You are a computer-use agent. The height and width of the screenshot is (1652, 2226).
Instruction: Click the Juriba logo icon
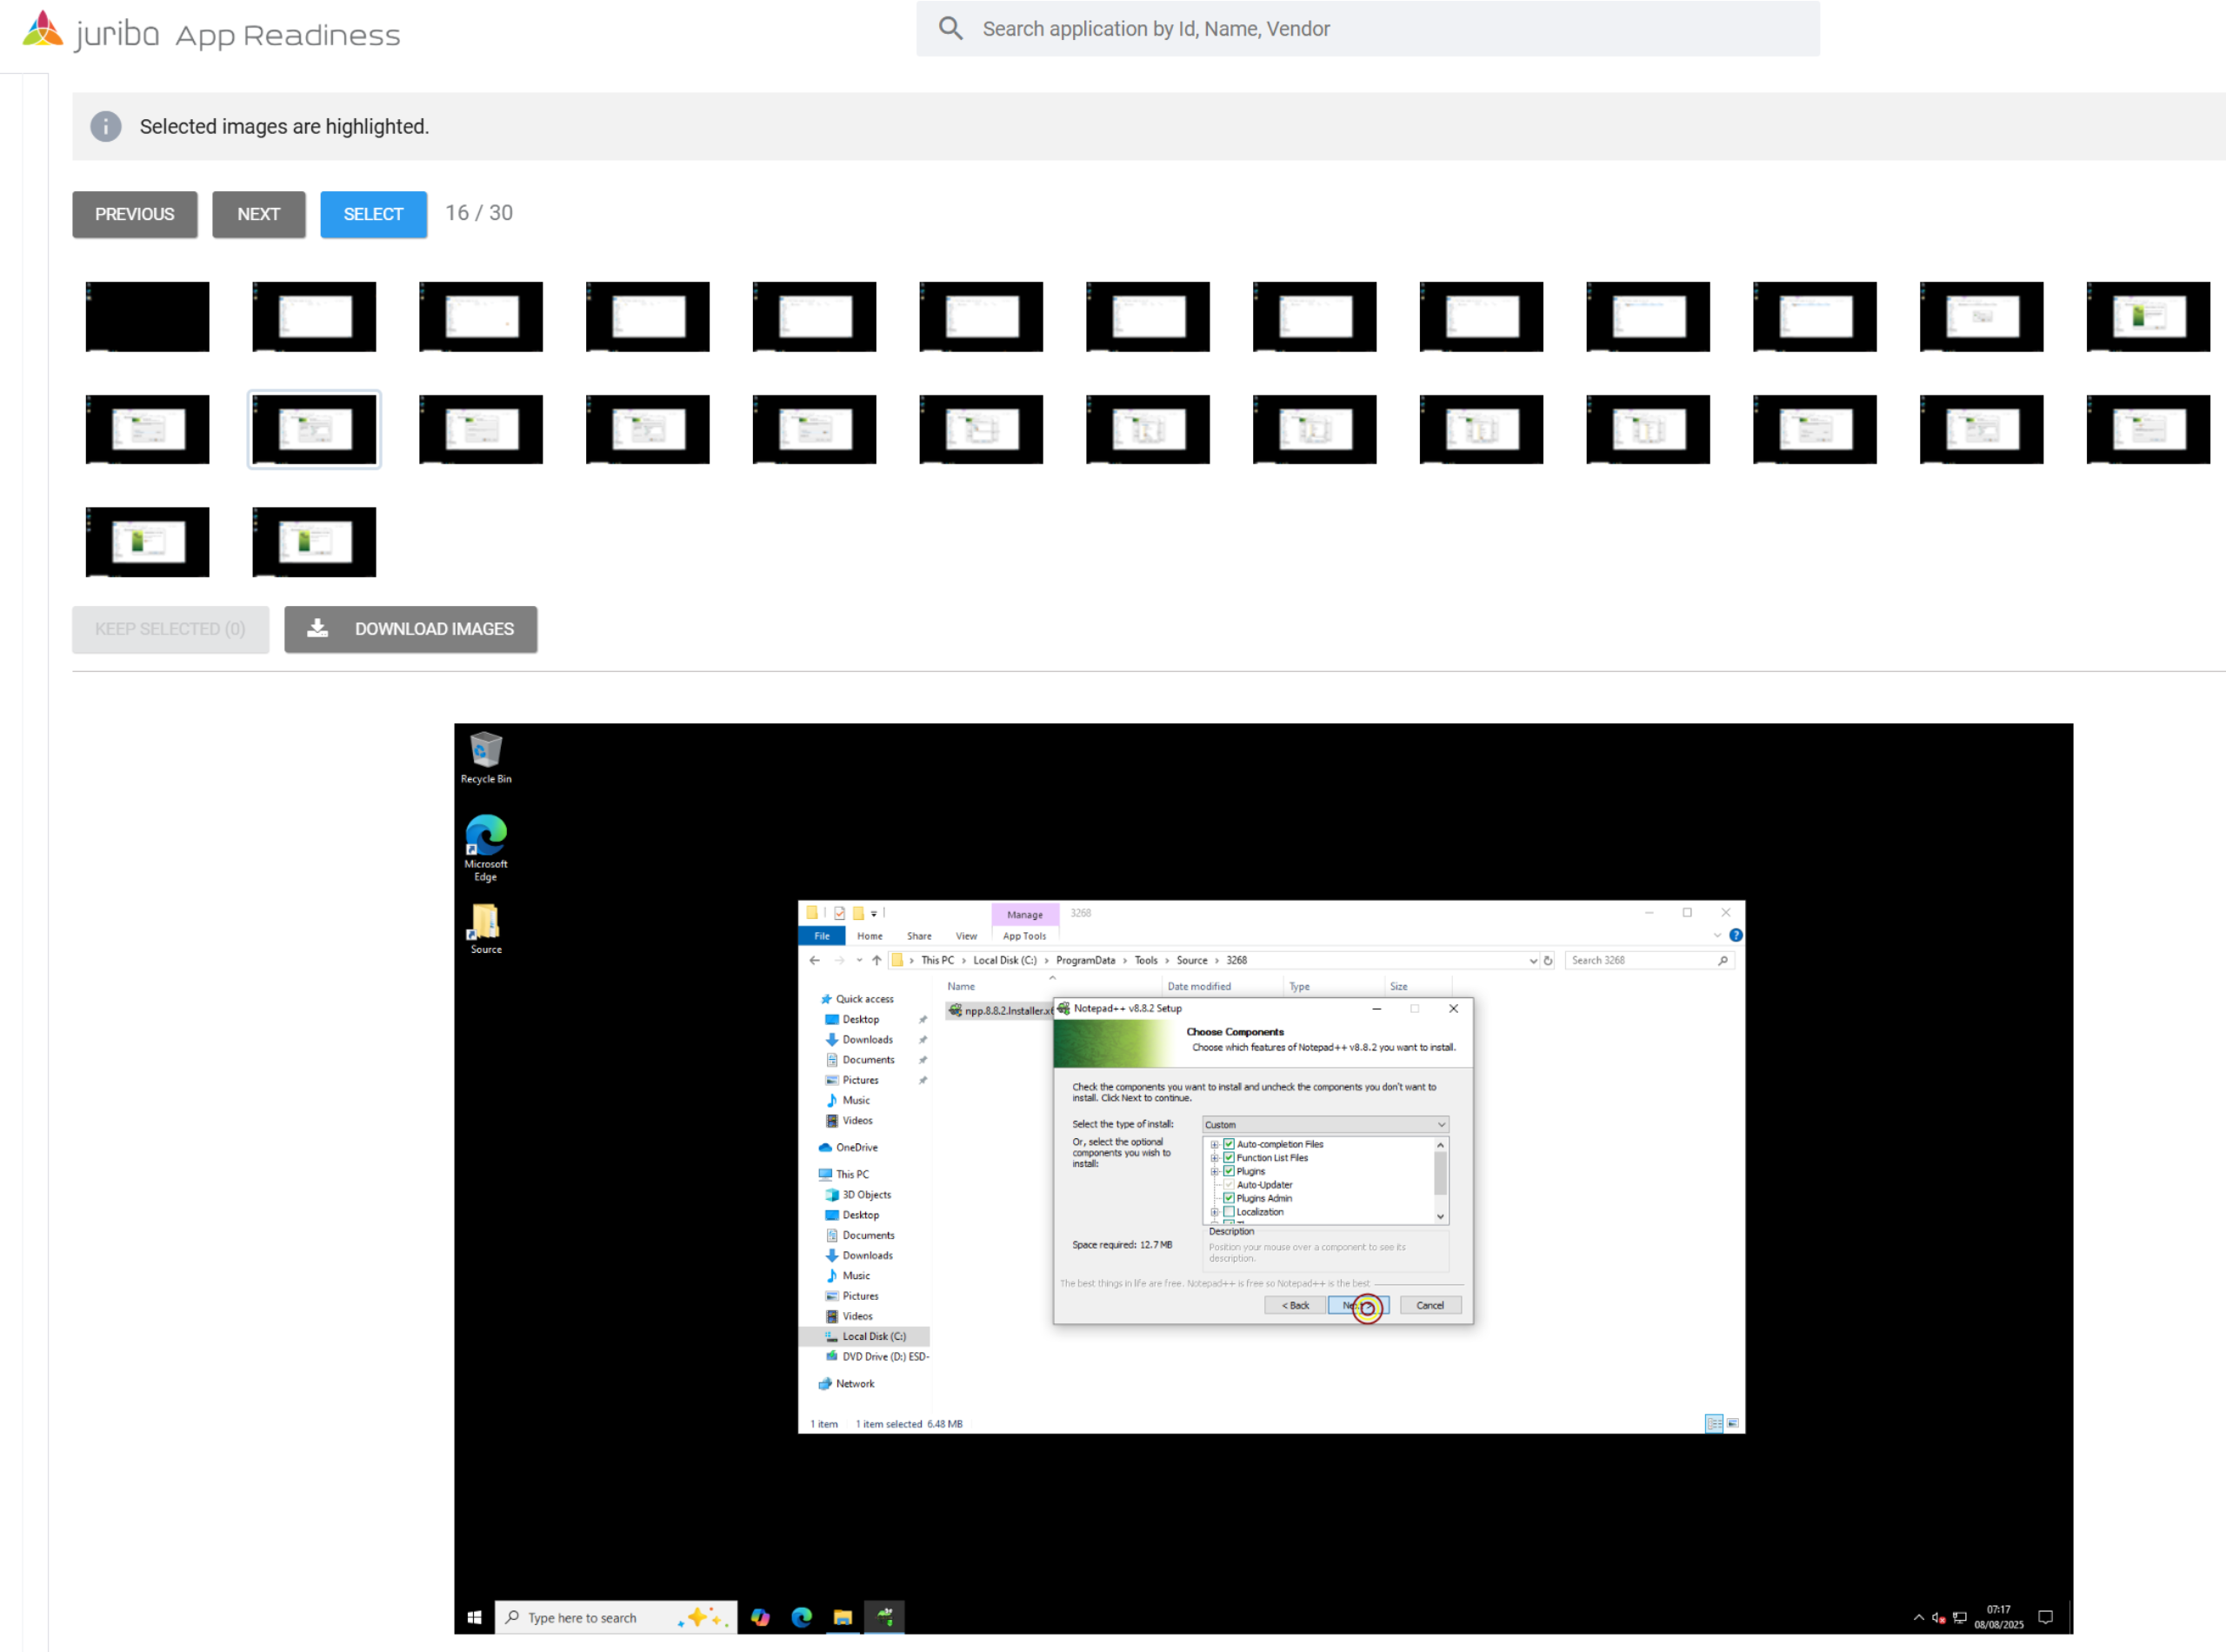coord(42,30)
